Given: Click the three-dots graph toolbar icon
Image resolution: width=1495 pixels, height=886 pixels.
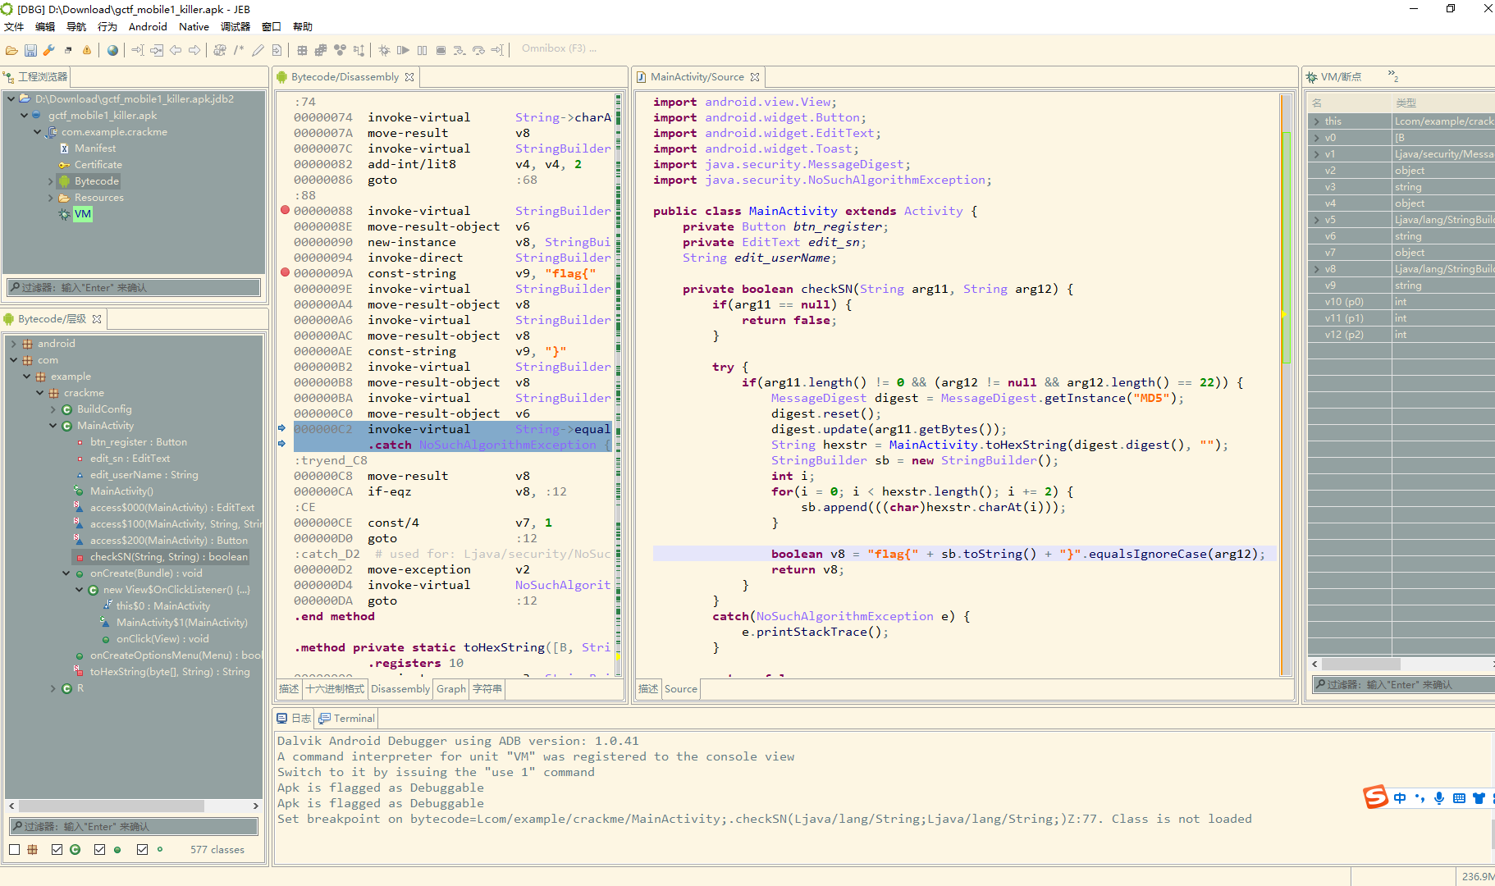Looking at the screenshot, I should click(x=340, y=50).
